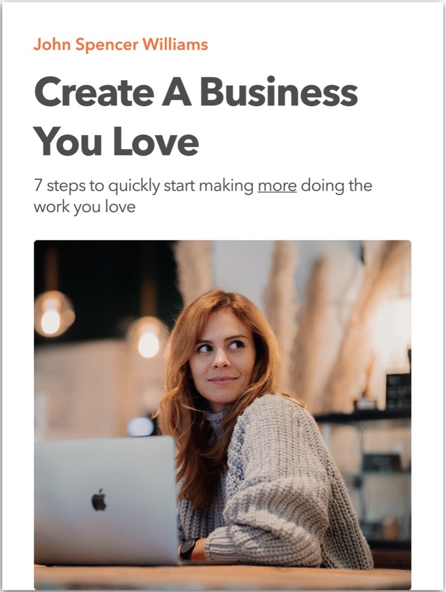Click the text "work you love"
This screenshot has height=592, width=446.
click(84, 208)
